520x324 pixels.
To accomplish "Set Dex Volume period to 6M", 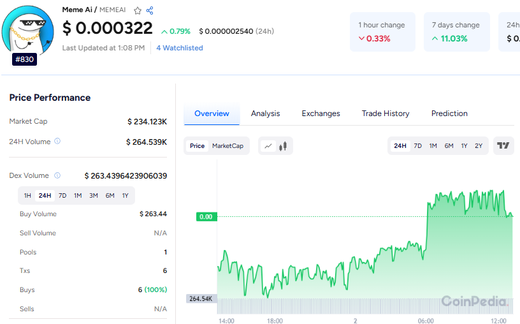I will point(110,196).
